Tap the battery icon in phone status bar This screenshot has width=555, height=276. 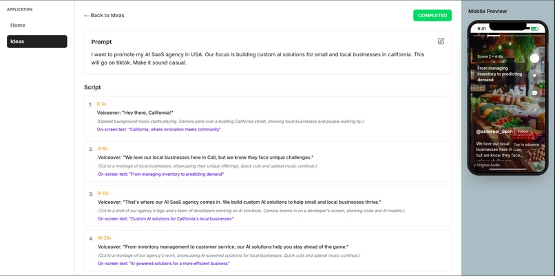click(534, 29)
